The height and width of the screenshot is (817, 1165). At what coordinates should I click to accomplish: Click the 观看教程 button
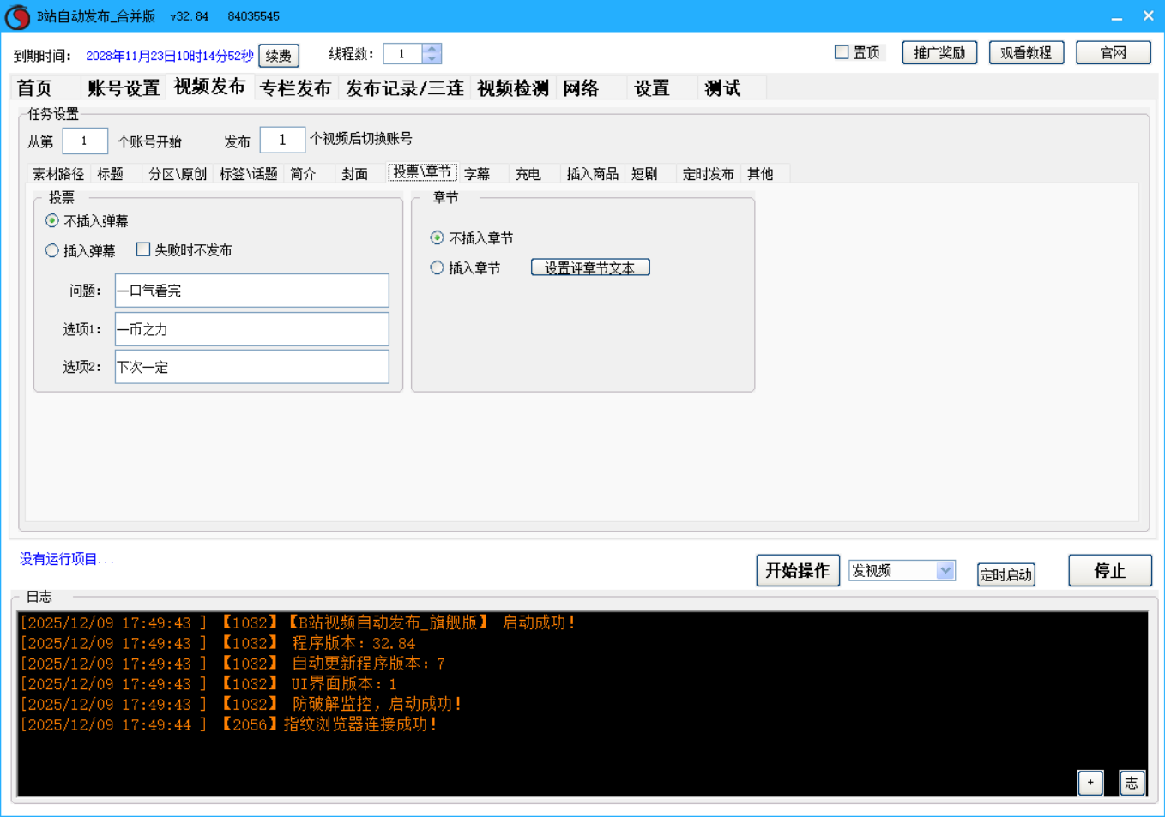pos(1025,52)
